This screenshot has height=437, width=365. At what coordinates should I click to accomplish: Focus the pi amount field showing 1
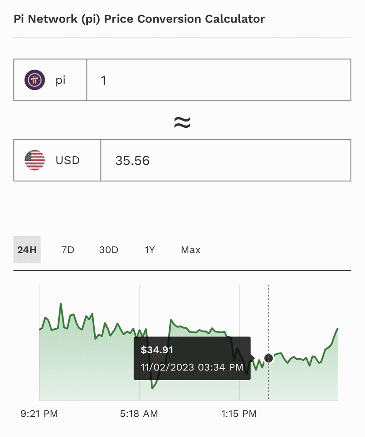[218, 80]
